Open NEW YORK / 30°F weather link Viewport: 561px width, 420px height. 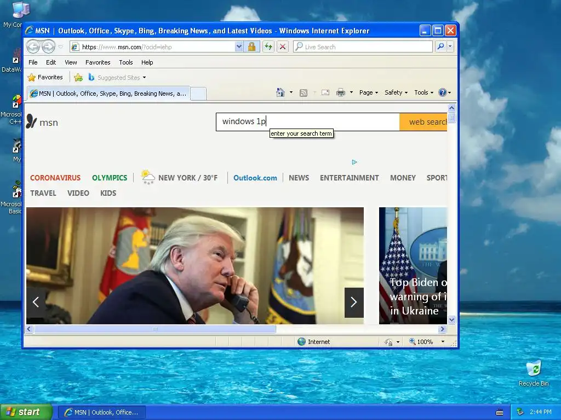(x=188, y=178)
